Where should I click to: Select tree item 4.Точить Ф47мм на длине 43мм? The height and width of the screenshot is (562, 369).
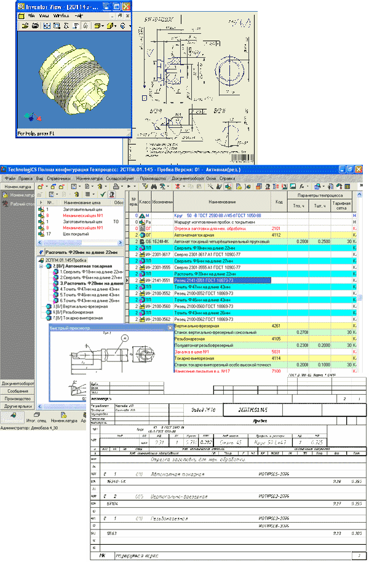[87, 289]
